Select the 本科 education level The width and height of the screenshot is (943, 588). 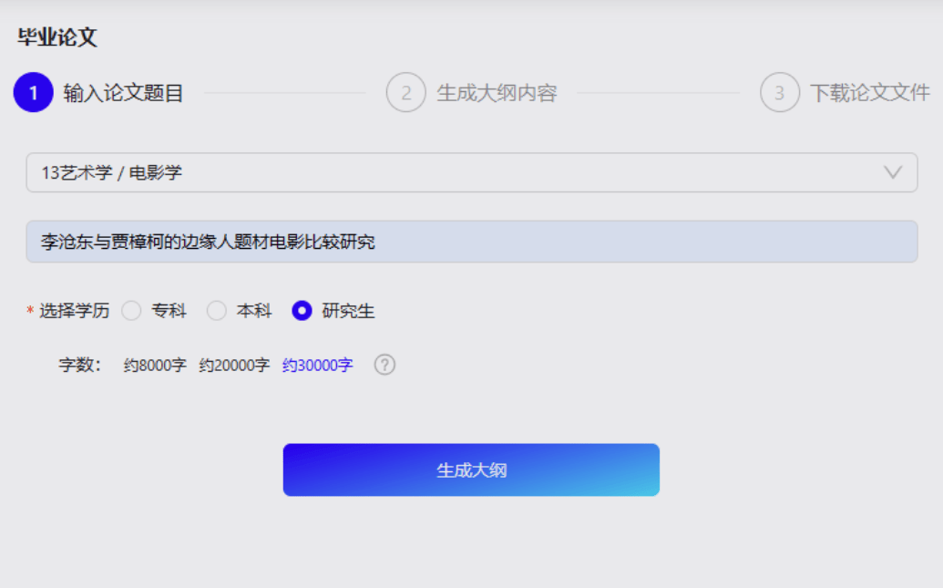217,310
